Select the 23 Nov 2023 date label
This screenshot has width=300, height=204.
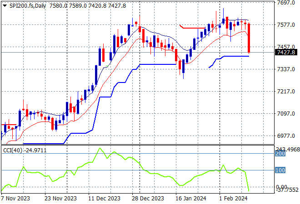(60, 199)
